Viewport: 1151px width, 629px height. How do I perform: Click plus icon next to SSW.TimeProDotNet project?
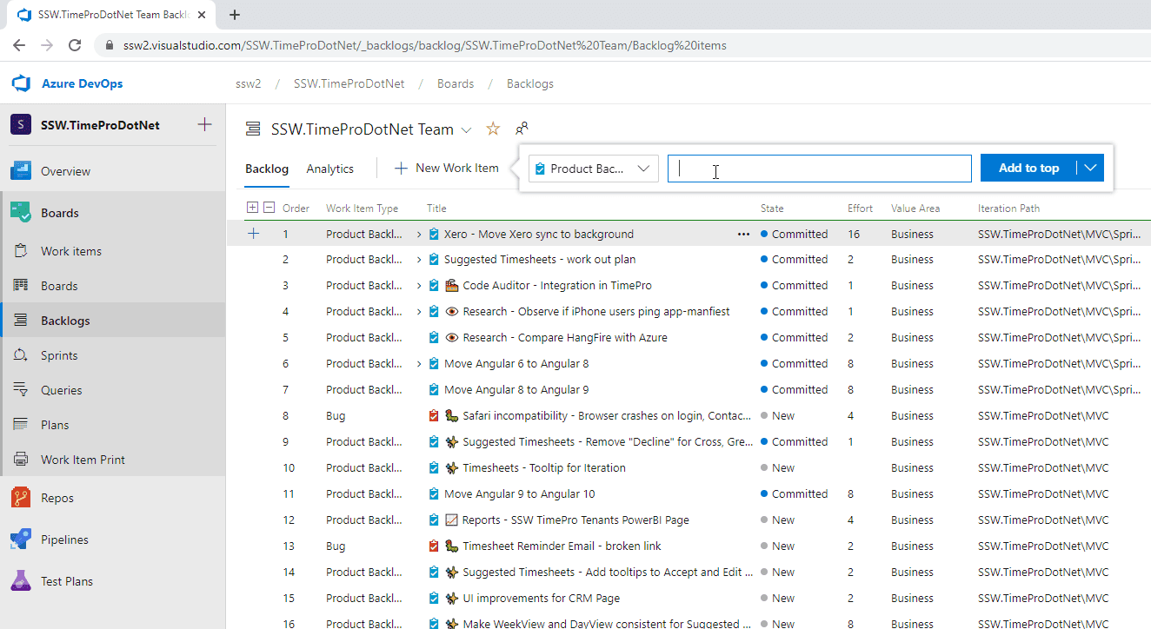(x=204, y=124)
